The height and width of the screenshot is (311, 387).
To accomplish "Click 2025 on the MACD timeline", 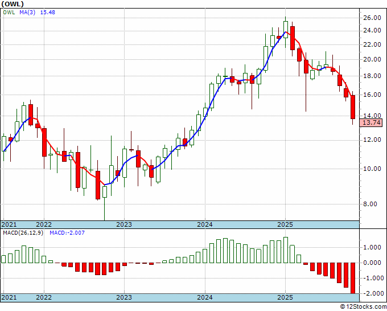I will click(285, 297).
